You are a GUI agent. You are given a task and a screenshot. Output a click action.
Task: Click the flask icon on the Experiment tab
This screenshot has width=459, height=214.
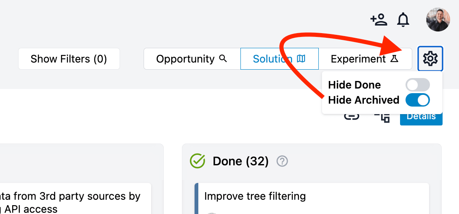point(394,59)
